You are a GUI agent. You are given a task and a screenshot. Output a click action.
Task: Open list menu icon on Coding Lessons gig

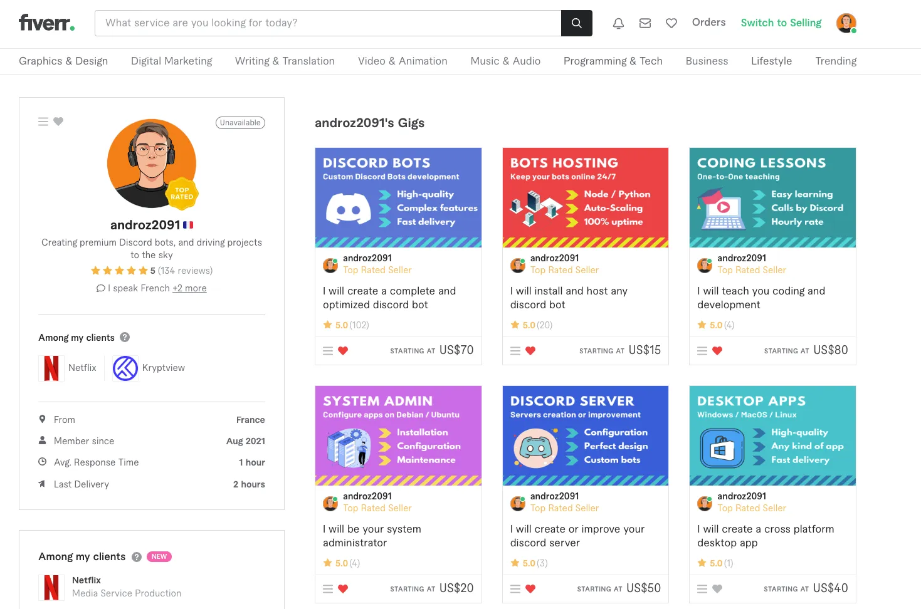coord(702,351)
